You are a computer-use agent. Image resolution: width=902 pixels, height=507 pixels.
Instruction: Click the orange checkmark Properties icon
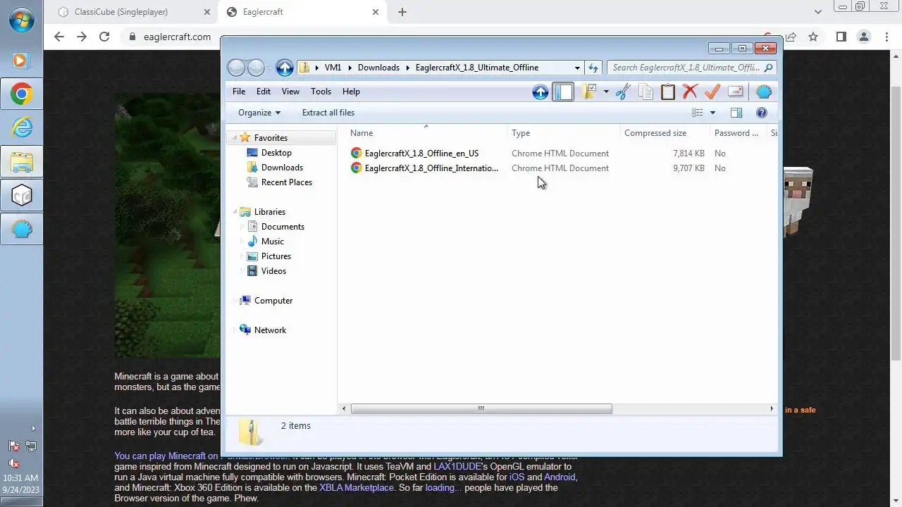712,92
